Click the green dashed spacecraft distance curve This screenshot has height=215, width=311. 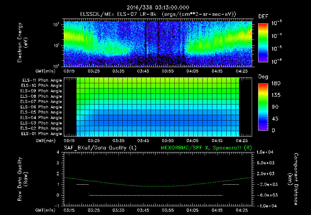pos(158,186)
